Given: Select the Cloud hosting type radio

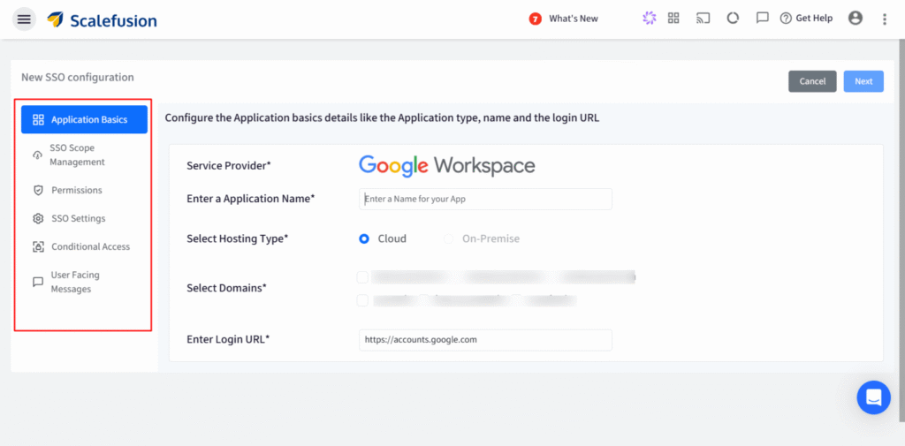Looking at the screenshot, I should [x=363, y=238].
